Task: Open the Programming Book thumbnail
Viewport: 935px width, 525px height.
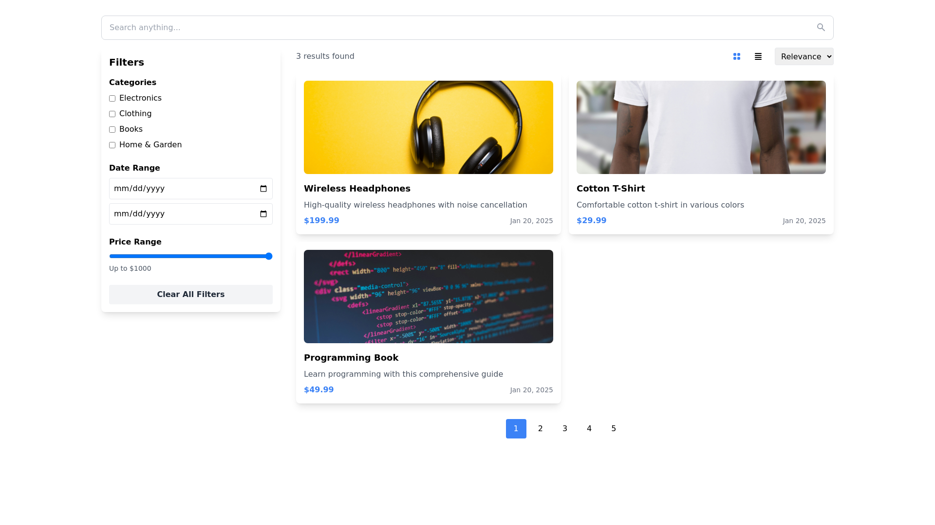Action: tap(428, 296)
